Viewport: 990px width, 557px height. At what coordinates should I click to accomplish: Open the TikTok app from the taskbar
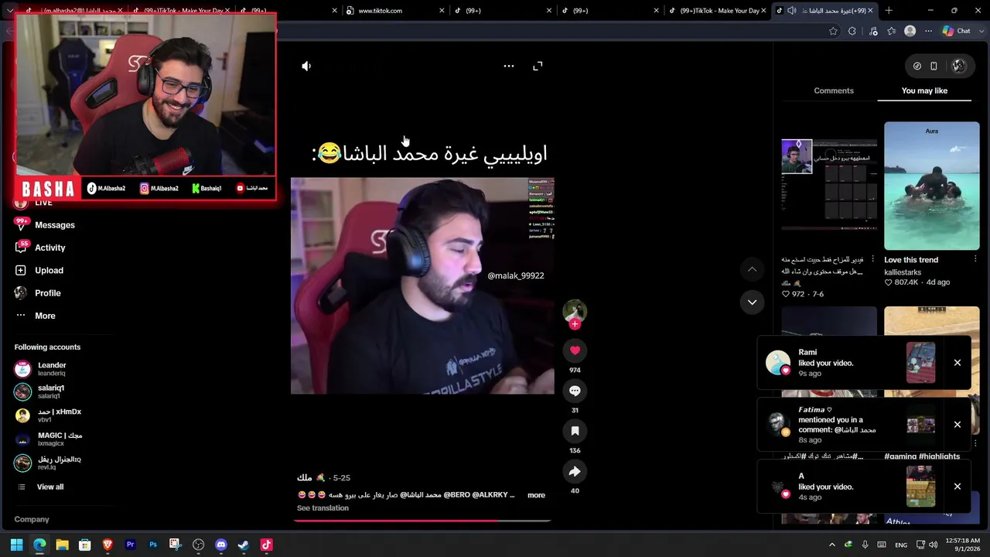(x=266, y=545)
